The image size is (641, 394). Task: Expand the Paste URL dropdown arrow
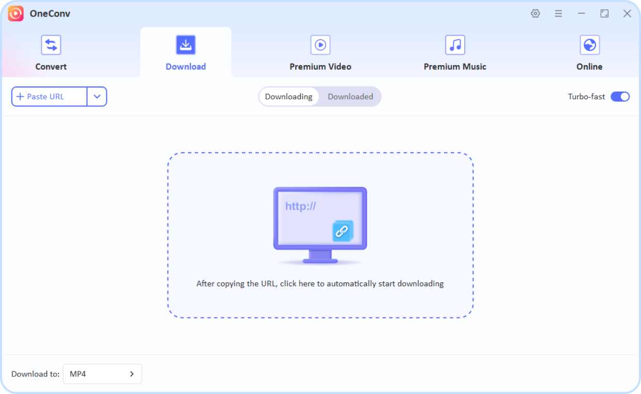97,96
